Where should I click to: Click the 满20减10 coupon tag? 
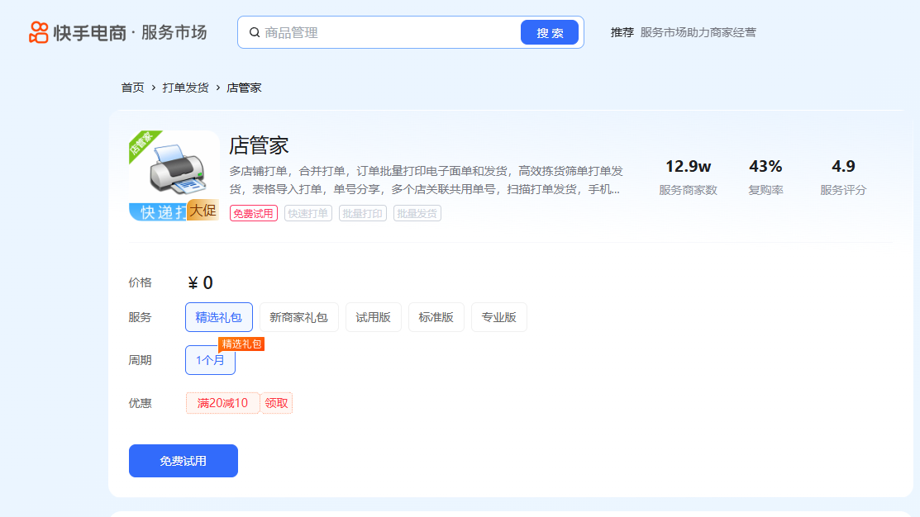tap(222, 403)
